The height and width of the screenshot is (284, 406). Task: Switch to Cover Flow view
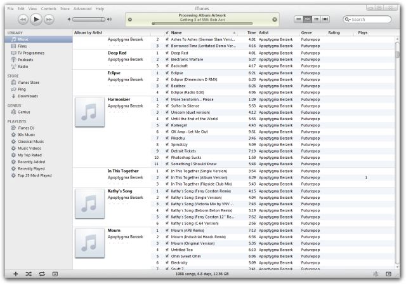click(x=325, y=19)
